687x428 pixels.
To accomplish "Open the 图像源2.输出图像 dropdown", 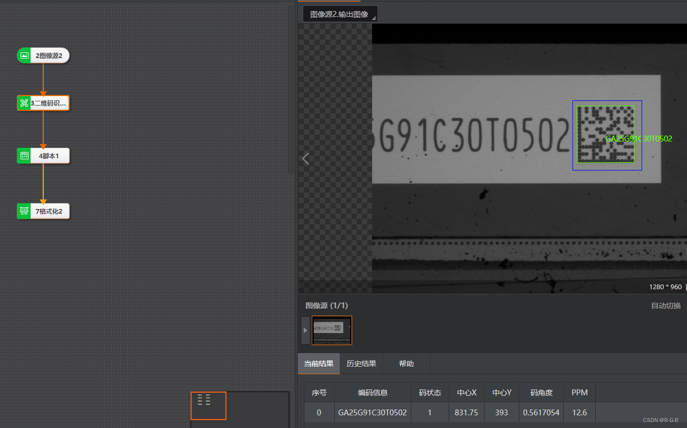I will pyautogui.click(x=340, y=14).
